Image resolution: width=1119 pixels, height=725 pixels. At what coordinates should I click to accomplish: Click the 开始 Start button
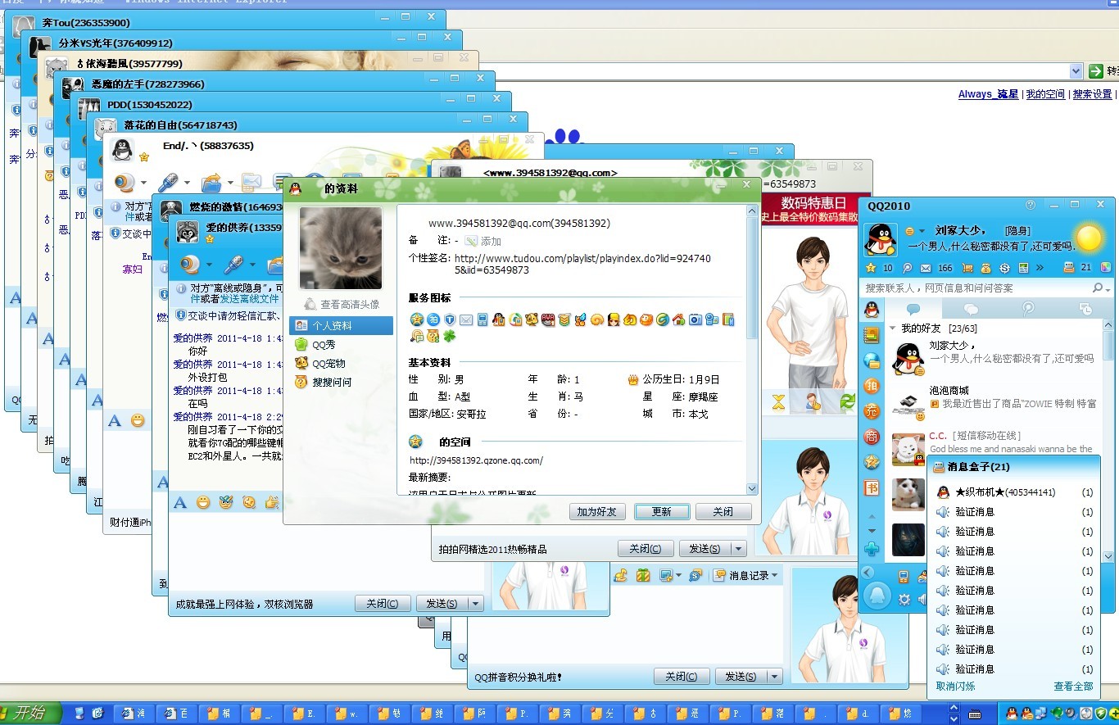tap(30, 714)
